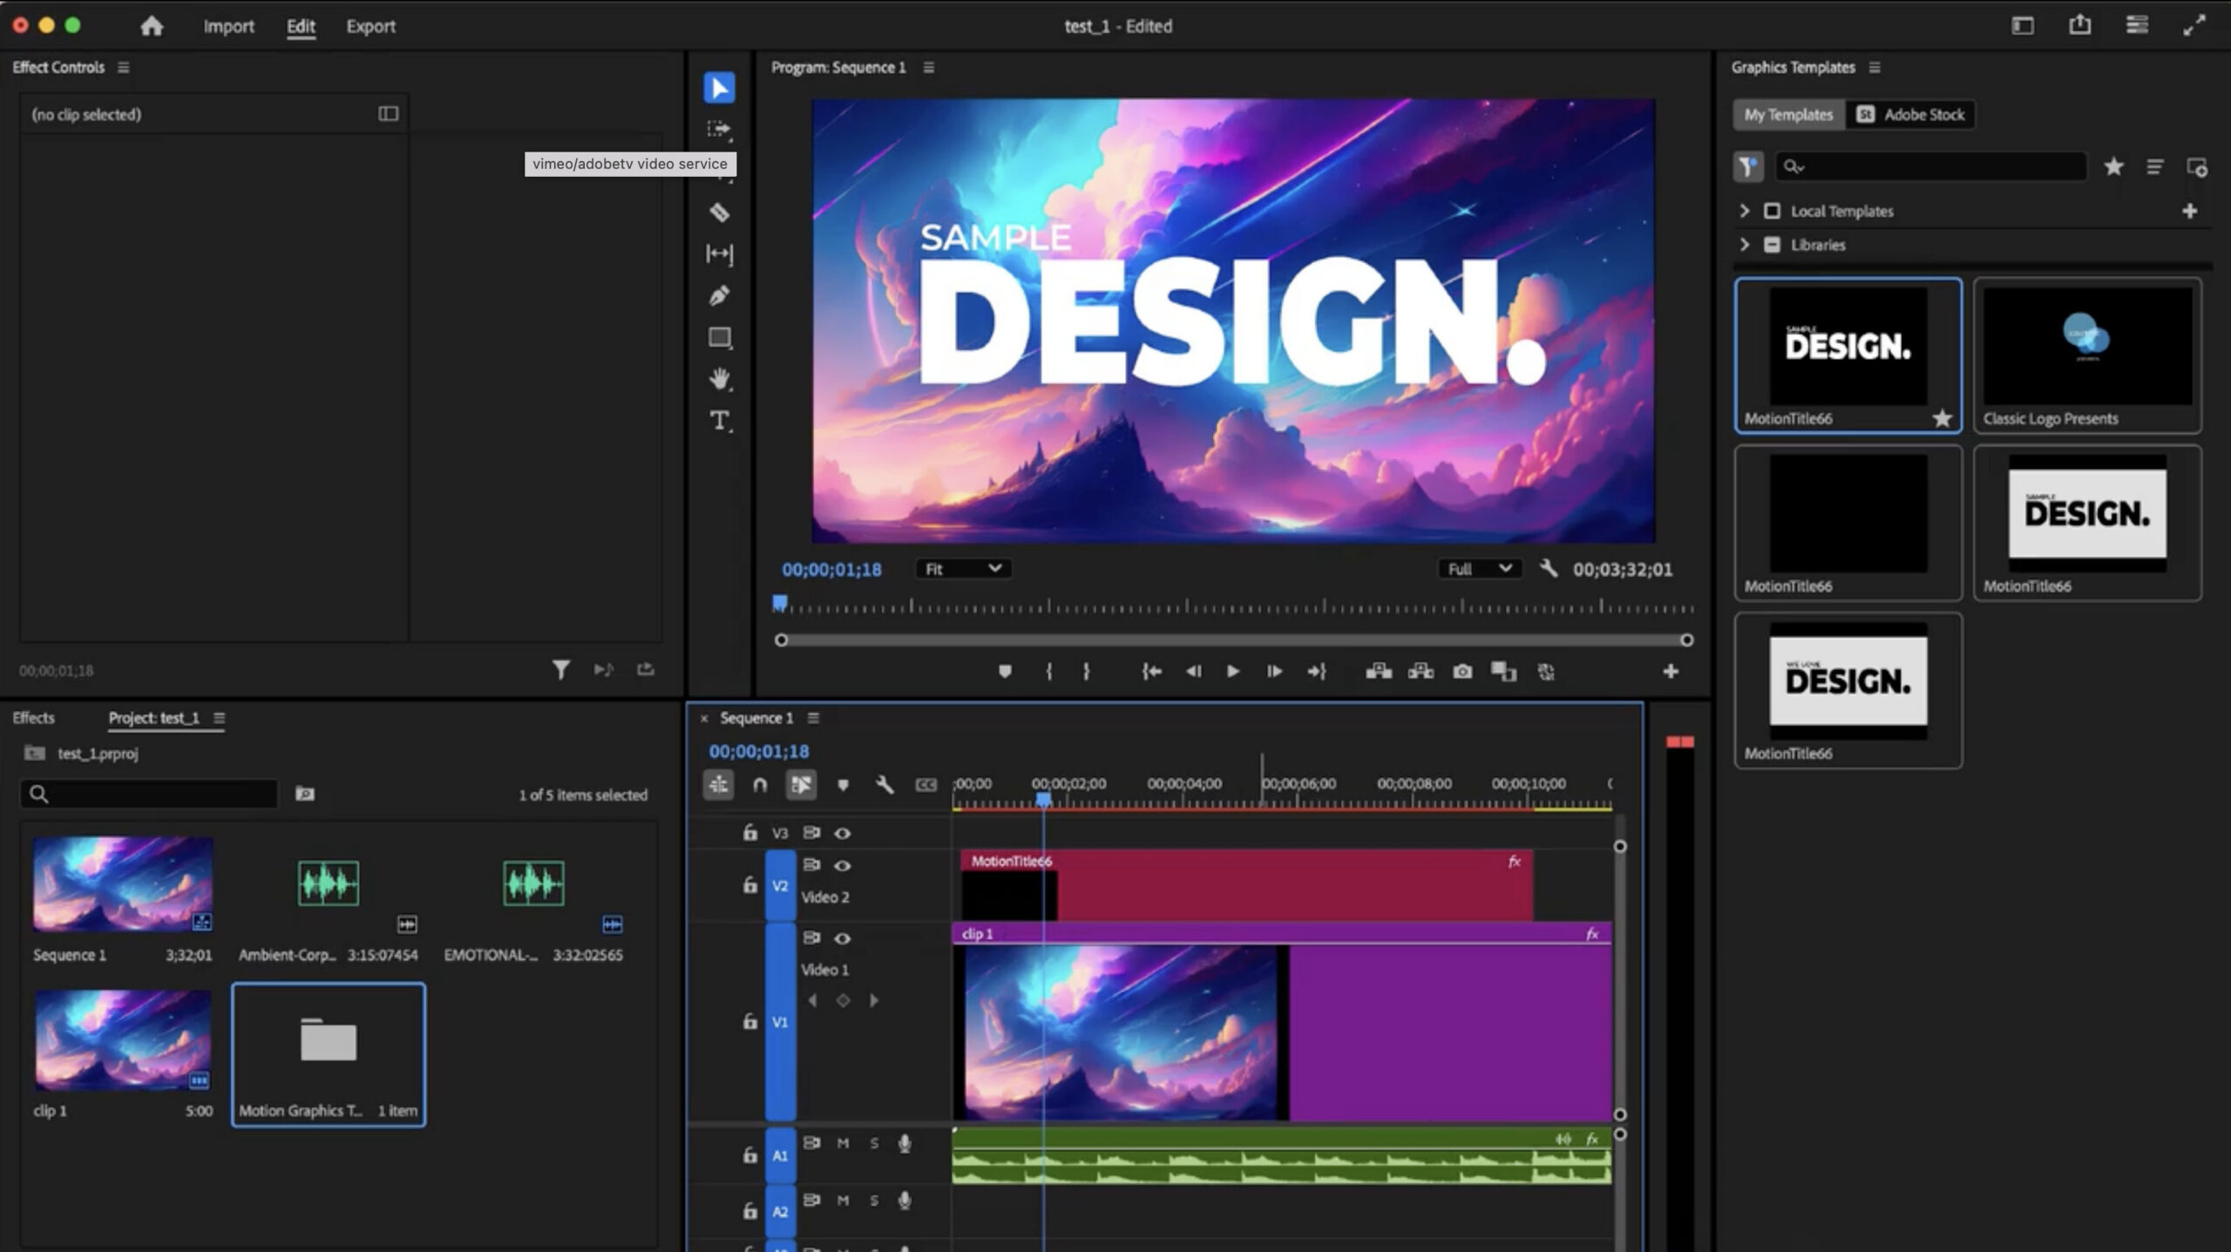Select the Track Select Forward tool
2231x1252 pixels.
click(719, 130)
